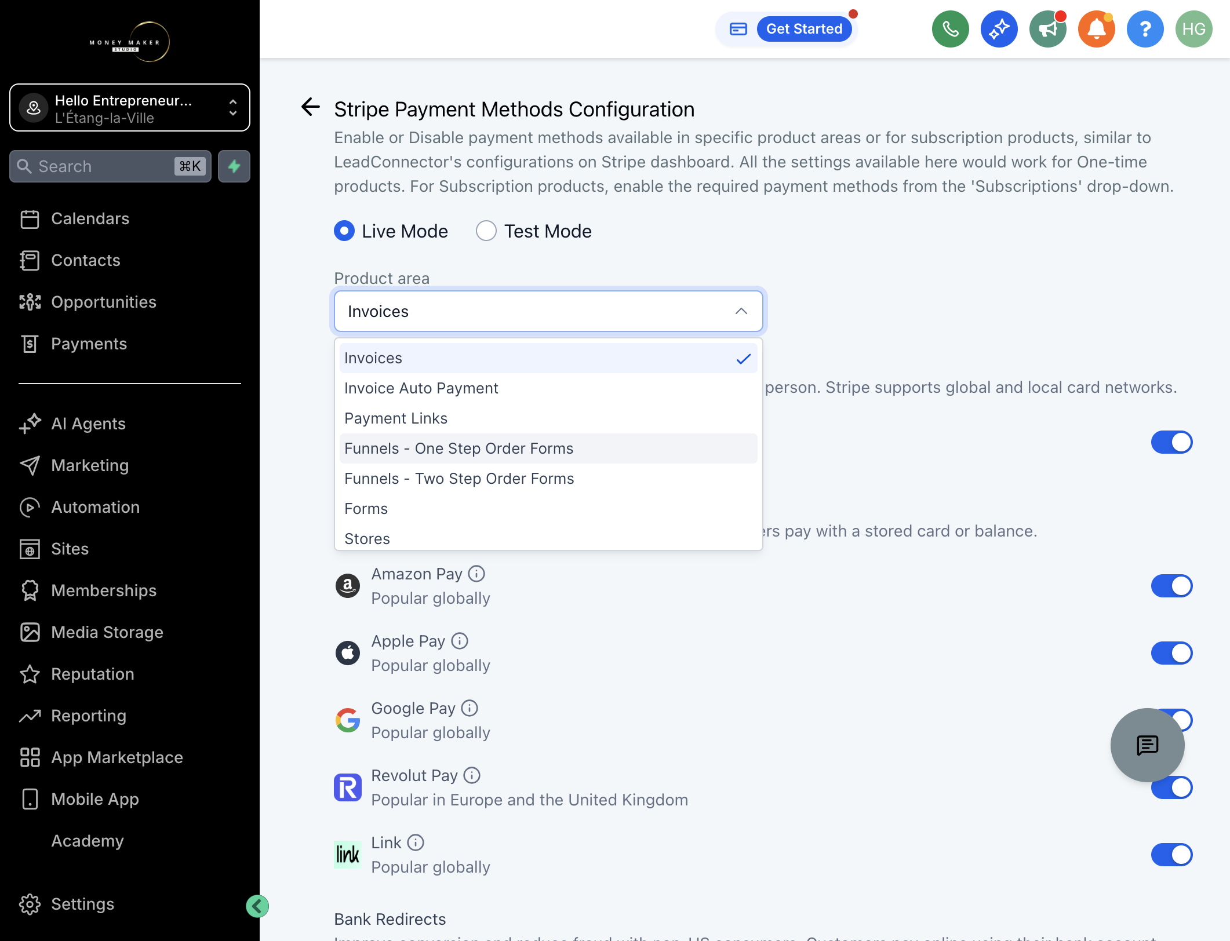Collapse the sidebar with the green arrow
Screen dimensions: 1230x941
click(x=257, y=906)
